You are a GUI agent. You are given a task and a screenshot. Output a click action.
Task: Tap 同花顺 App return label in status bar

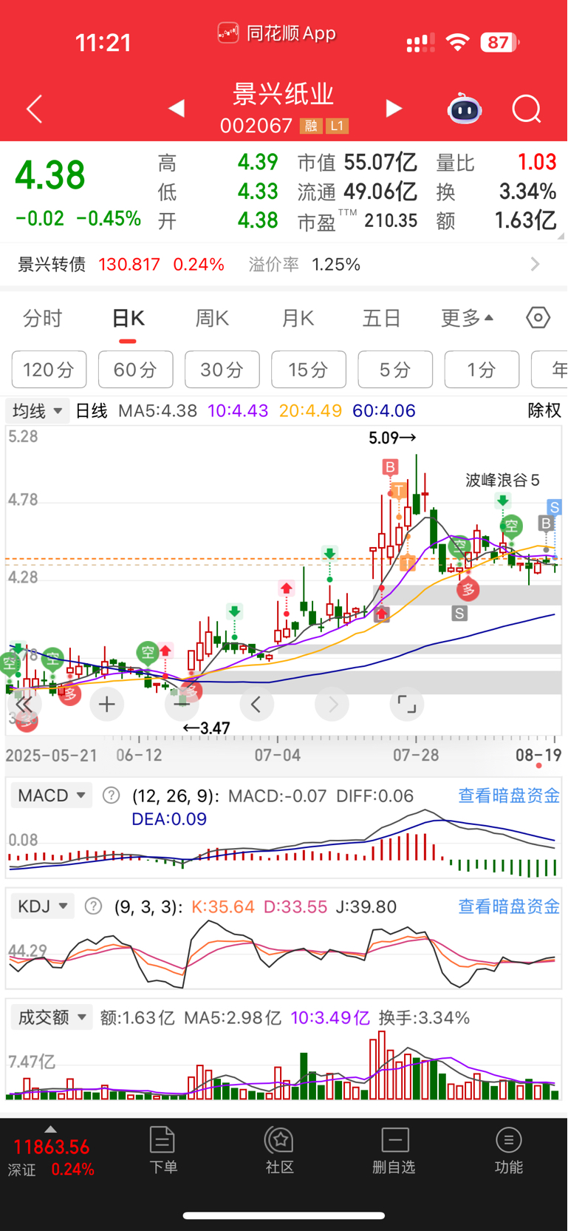point(277,33)
